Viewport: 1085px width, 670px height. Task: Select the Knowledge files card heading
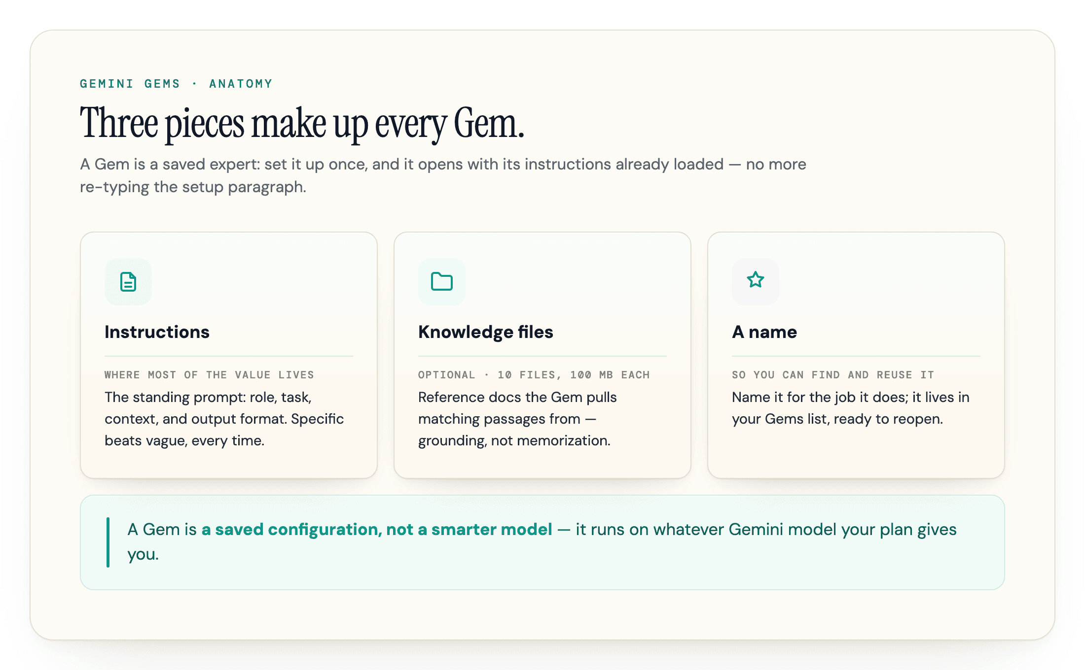[486, 332]
